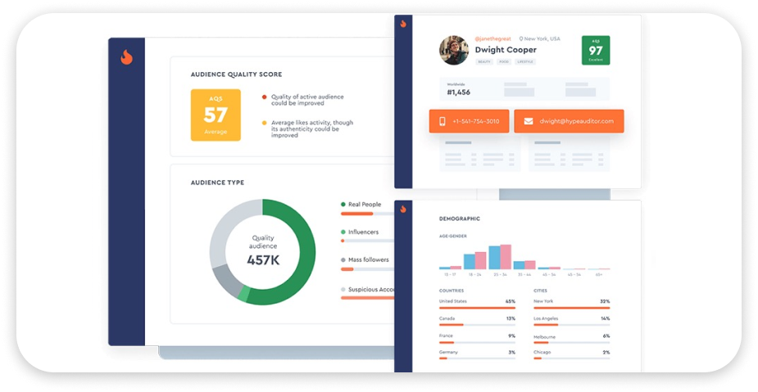Click the flame logo on the Demographic panel

pos(403,210)
